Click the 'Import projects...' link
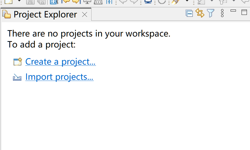Screen dimensions: 250x150 click(x=59, y=77)
